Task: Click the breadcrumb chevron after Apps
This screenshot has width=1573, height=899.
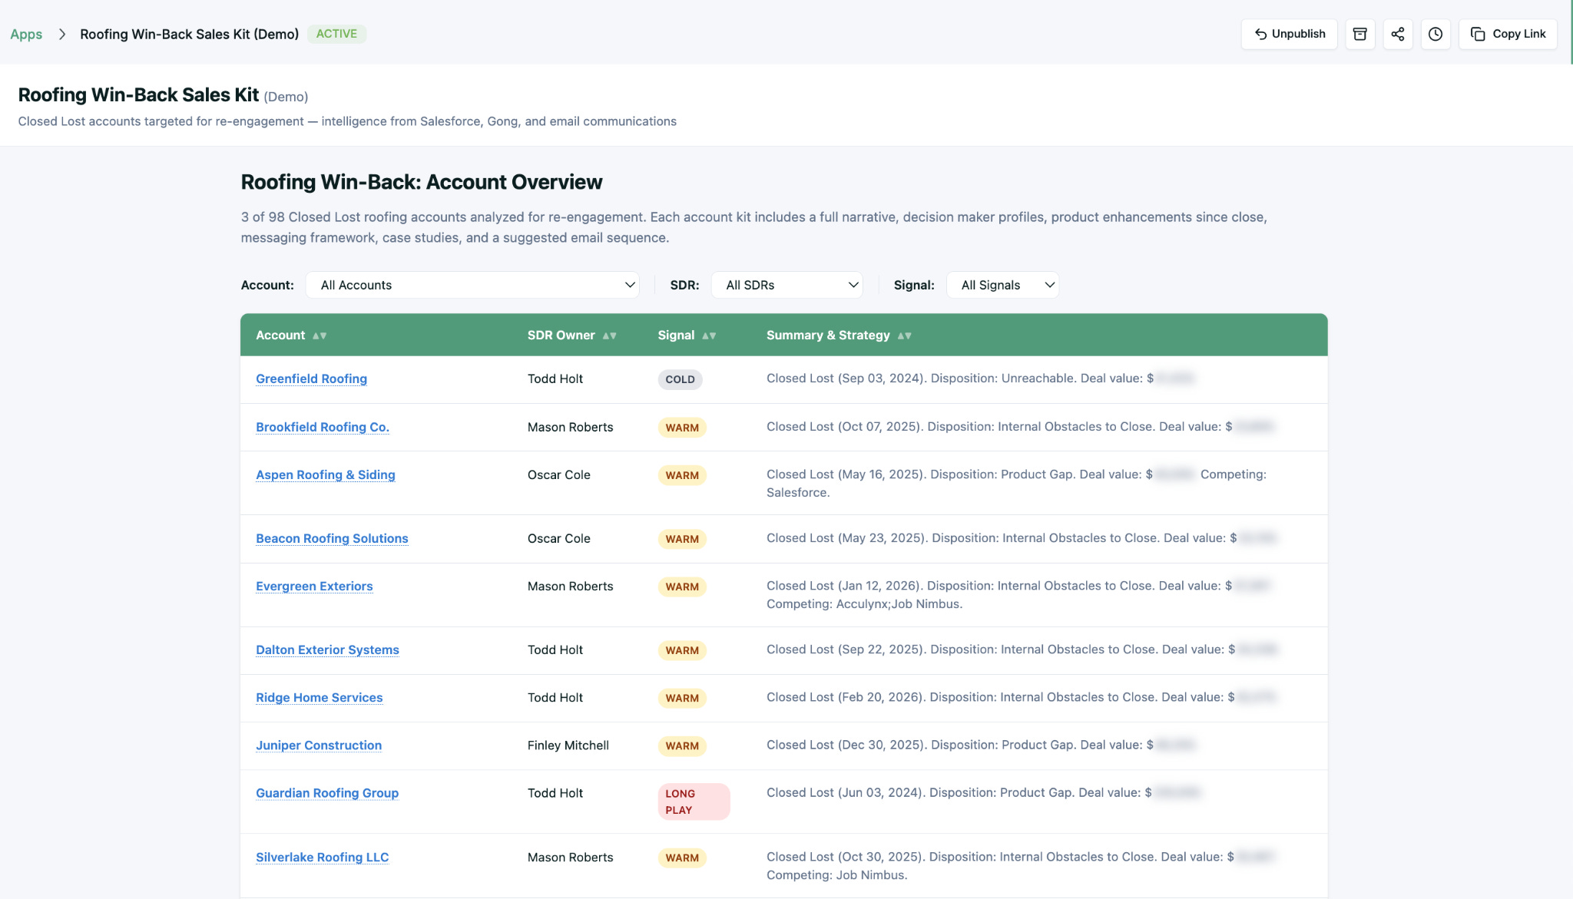Action: (x=62, y=34)
